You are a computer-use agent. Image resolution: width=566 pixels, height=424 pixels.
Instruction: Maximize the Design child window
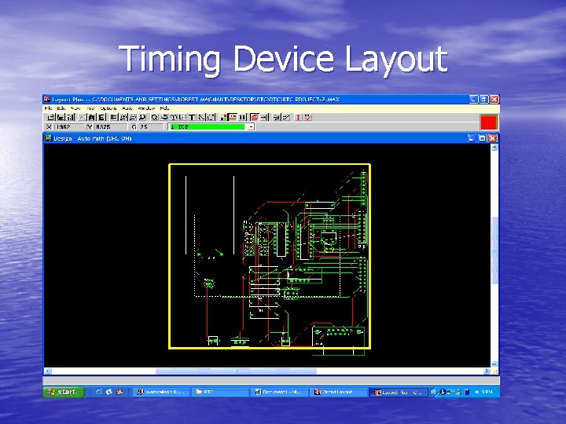point(482,138)
